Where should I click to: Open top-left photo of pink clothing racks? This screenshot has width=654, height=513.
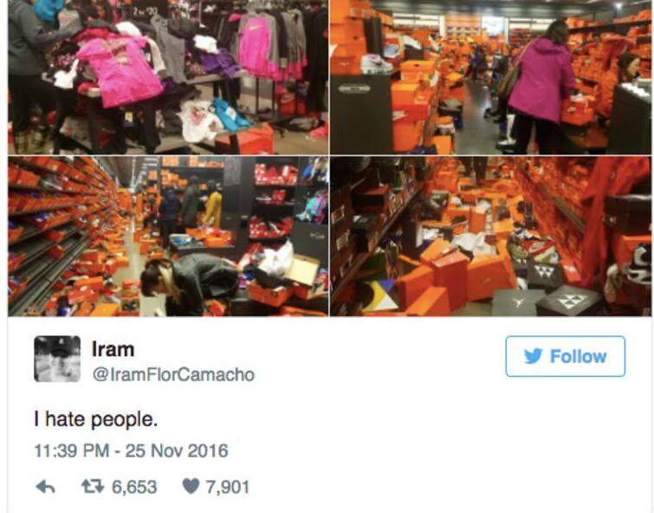(x=168, y=77)
